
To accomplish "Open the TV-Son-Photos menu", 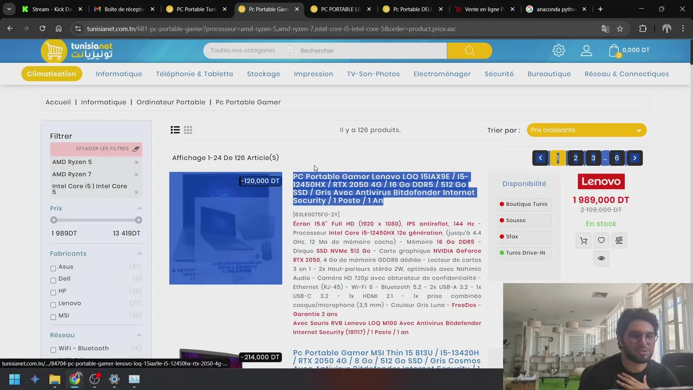I will pos(374,74).
